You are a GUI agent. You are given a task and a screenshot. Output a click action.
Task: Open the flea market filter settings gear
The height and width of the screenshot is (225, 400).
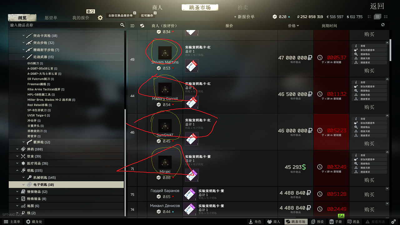point(100,18)
